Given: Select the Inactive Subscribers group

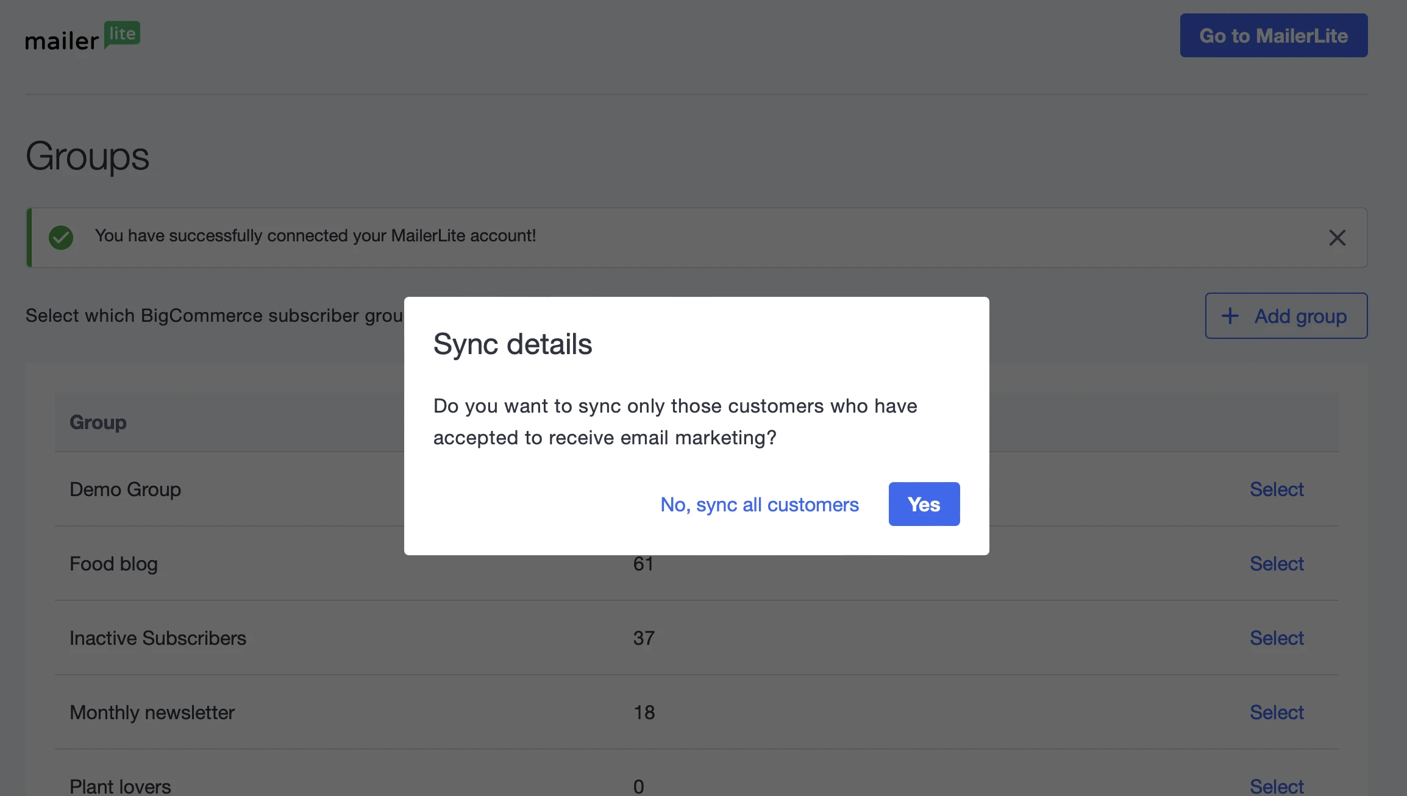Looking at the screenshot, I should coord(1277,638).
